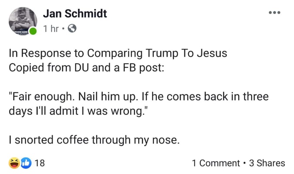Click the Medicare badge on the profile photo

pyautogui.click(x=19, y=31)
